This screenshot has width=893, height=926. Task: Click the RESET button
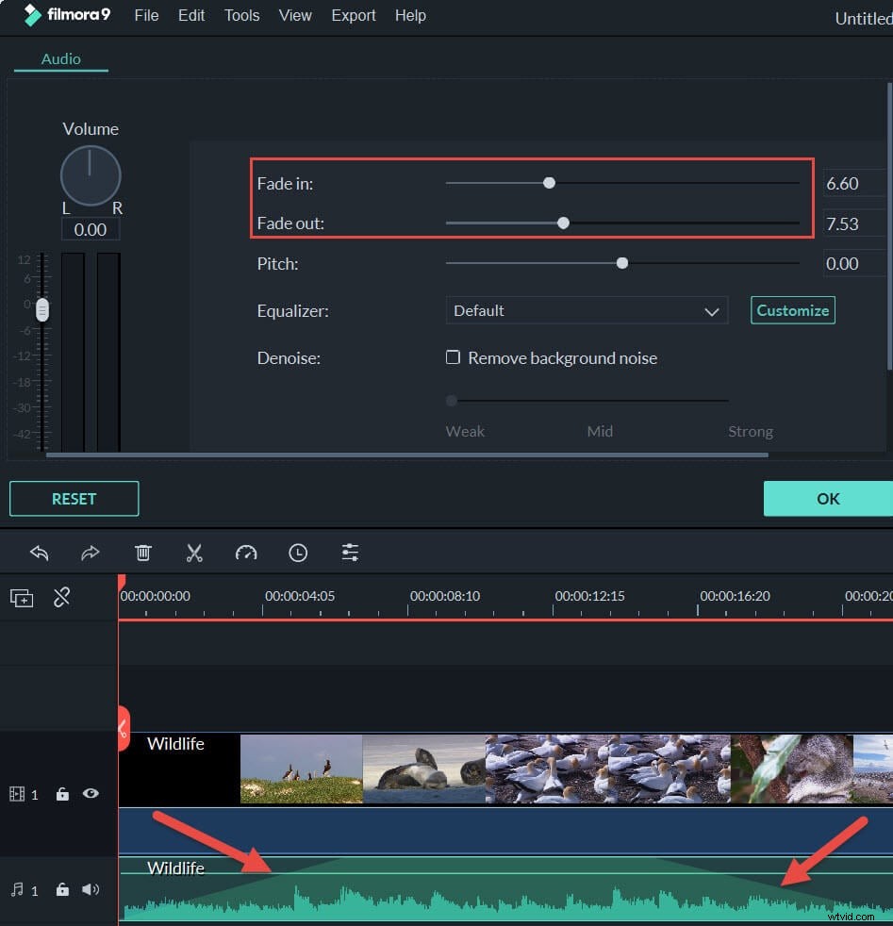[x=74, y=499]
